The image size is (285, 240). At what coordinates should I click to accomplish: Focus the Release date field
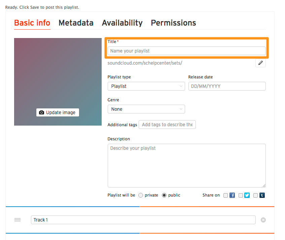click(x=227, y=86)
